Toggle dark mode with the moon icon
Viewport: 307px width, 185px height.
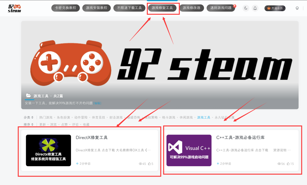click(246, 8)
